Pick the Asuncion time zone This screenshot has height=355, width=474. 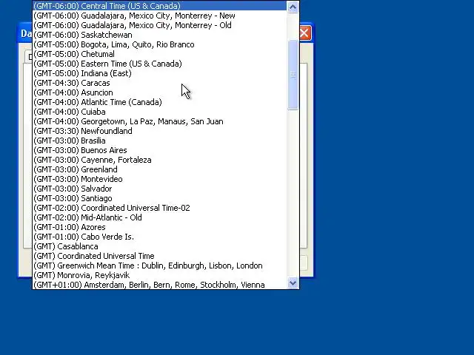point(160,92)
